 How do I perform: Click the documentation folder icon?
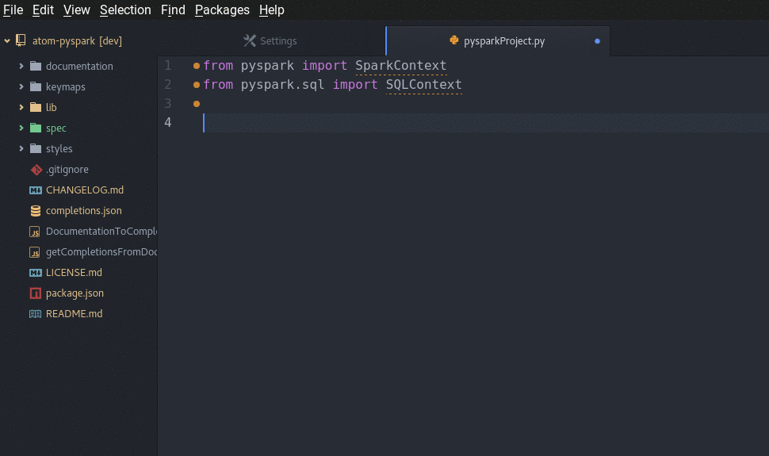coord(36,66)
